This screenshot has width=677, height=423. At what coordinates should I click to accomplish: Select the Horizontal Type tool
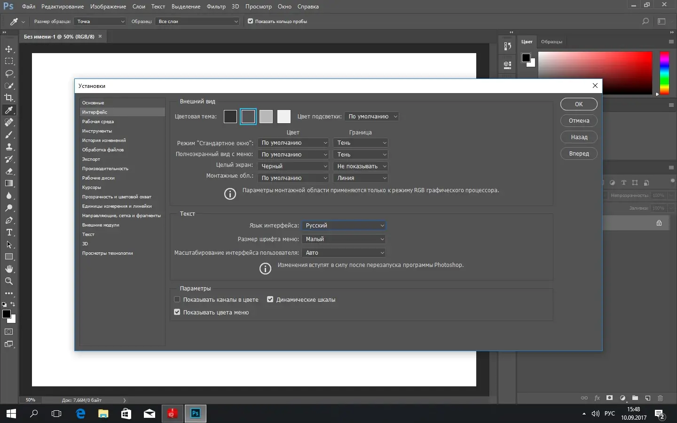9,232
